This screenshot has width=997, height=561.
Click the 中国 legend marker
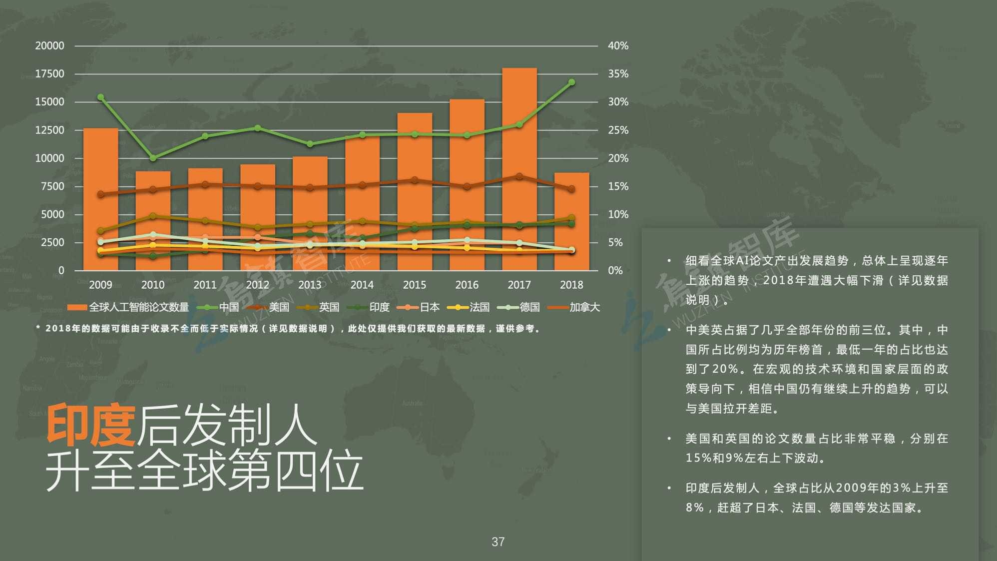click(x=207, y=307)
